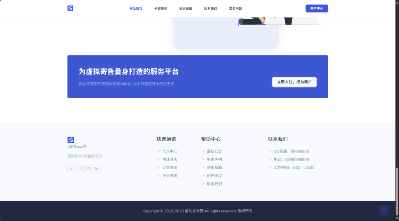Screen dimensions: 399x221
Task: Open the Instagram social icon
Action: pos(79,168)
